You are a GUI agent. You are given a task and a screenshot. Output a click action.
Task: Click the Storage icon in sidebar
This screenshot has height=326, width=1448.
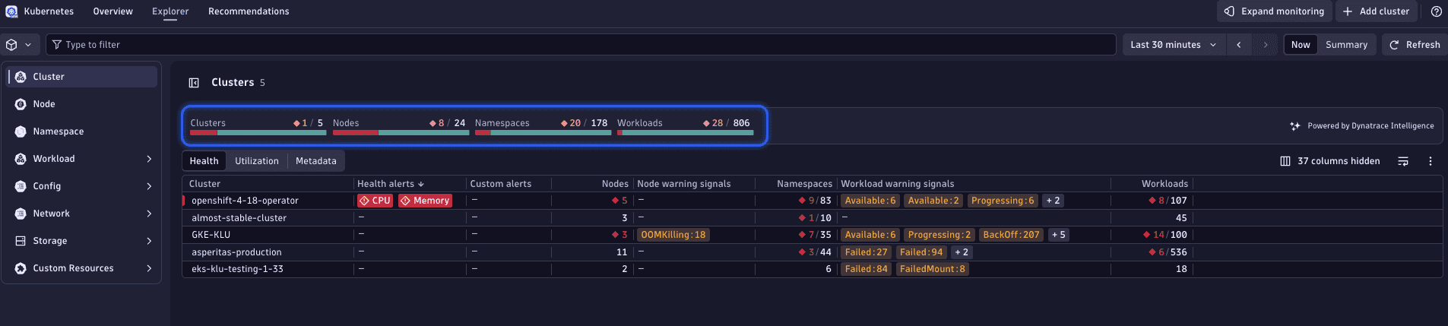pyautogui.click(x=21, y=241)
